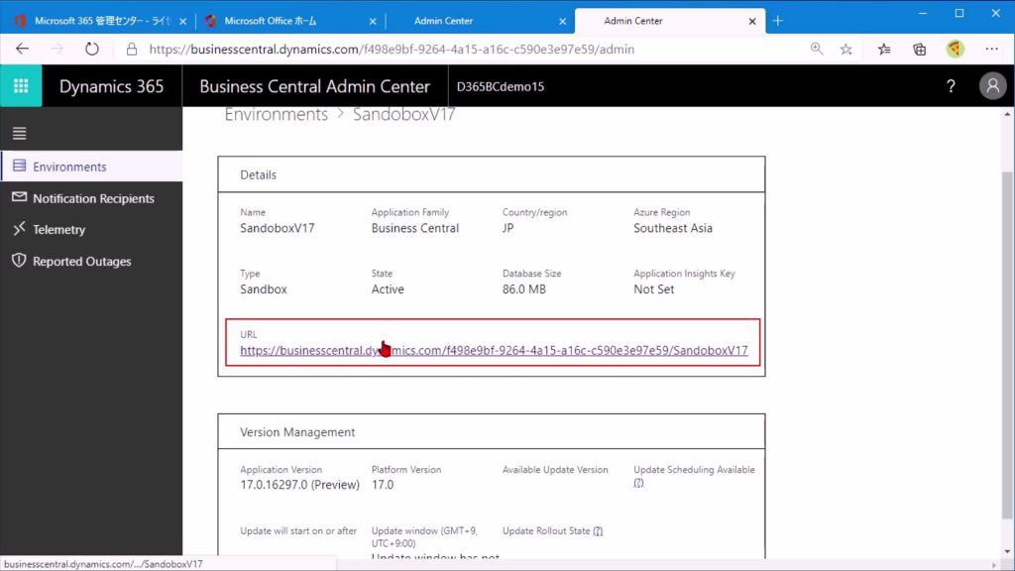1015x571 pixels.
Task: Click the SandoboxV17 breadcrumb text
Action: click(404, 115)
